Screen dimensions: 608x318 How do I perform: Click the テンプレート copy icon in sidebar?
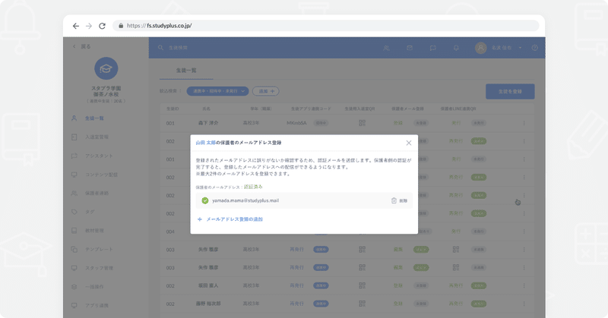74,249
